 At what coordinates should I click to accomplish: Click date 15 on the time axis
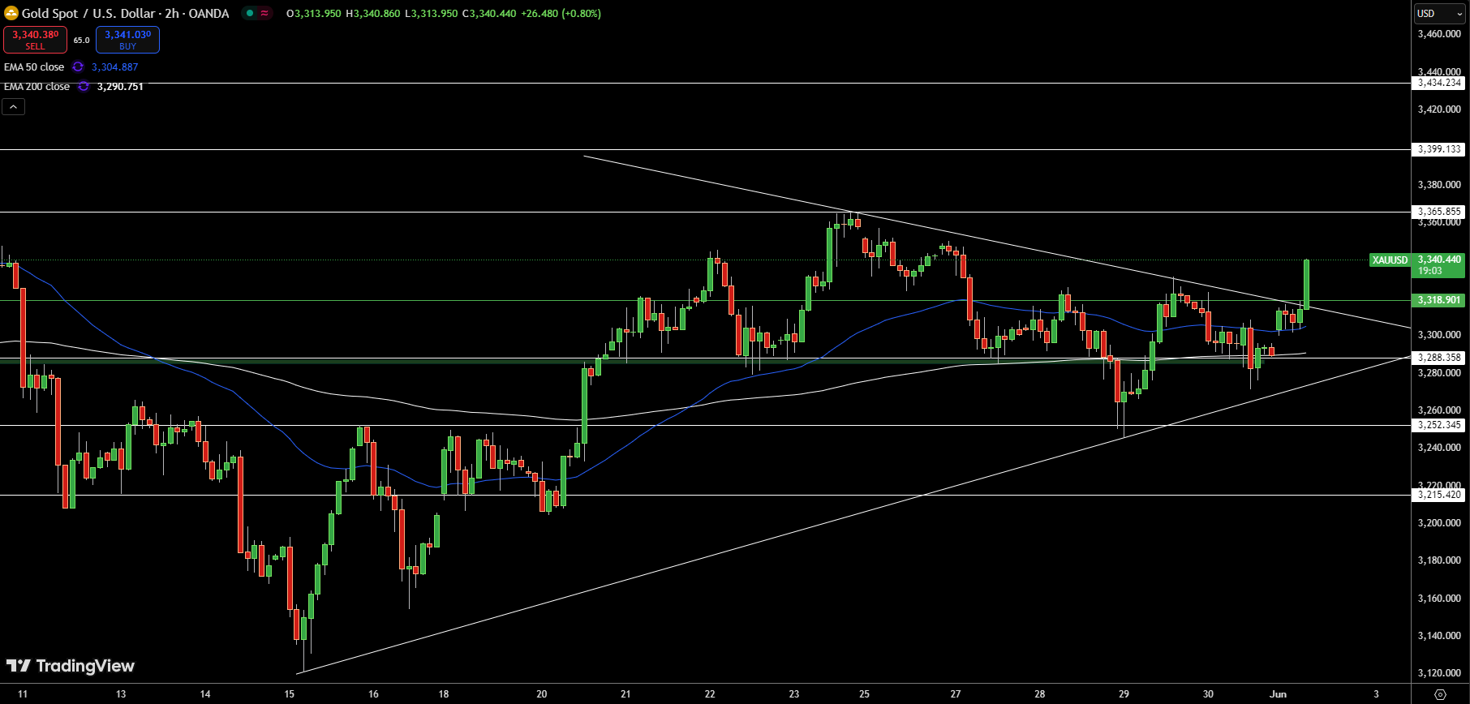290,694
